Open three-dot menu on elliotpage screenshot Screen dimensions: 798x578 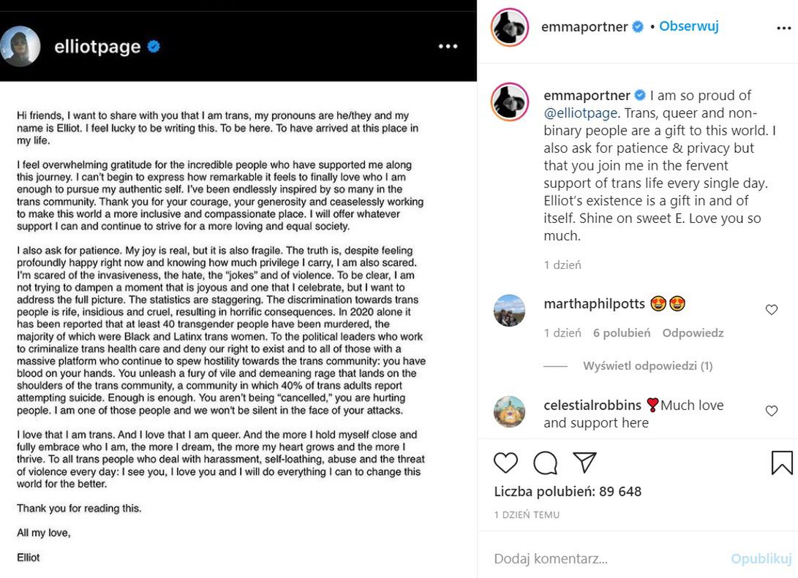(x=448, y=47)
